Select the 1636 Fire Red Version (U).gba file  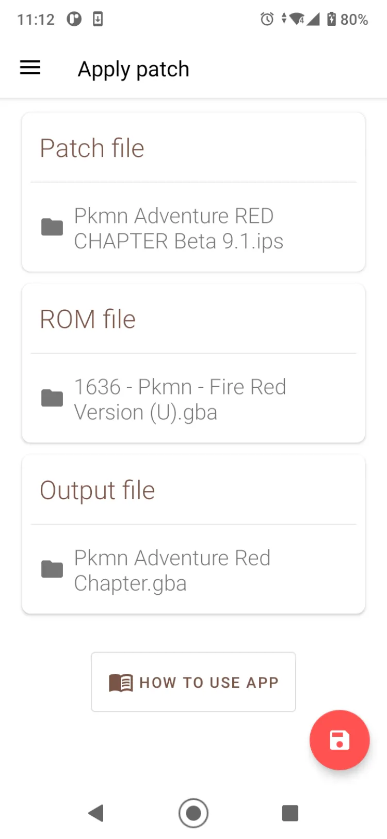(180, 399)
